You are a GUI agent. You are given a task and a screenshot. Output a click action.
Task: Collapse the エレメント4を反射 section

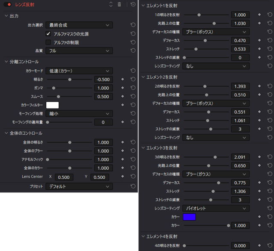tap(143, 236)
